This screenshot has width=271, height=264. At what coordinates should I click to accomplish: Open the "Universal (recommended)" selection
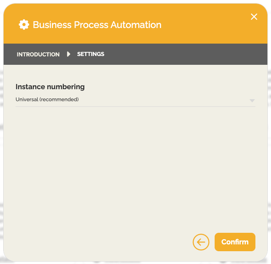pyautogui.click(x=47, y=100)
